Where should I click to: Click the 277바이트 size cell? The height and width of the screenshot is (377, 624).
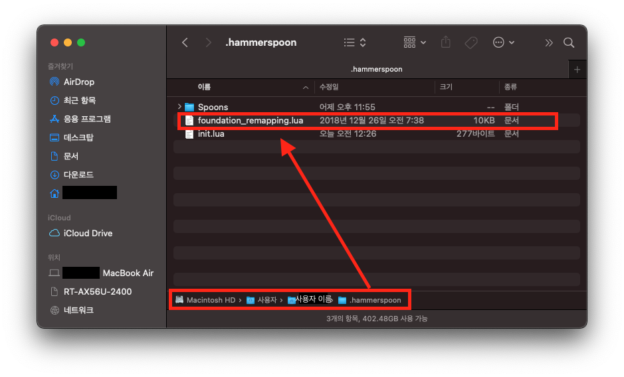point(476,133)
